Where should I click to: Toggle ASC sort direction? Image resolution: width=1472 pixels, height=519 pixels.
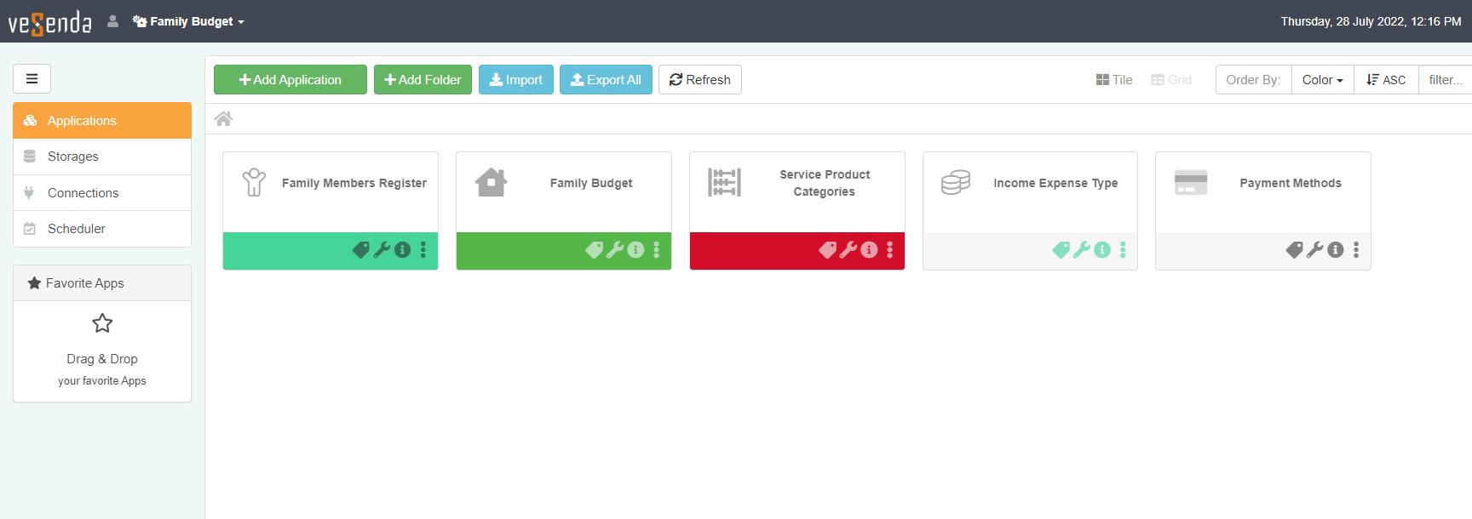coord(1386,80)
